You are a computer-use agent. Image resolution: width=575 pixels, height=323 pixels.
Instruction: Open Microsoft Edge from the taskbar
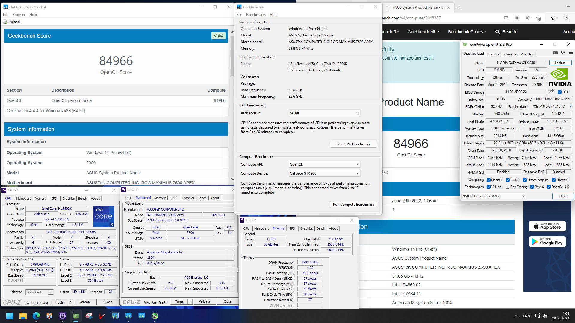point(36,316)
